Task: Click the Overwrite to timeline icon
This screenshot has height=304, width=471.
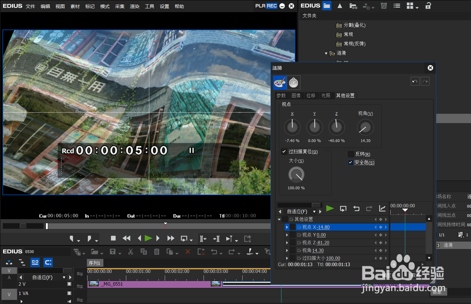Action: click(x=216, y=238)
